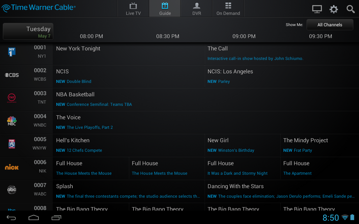This screenshot has height=224, width=359.
Task: Open Full House It Was a Dark and Stormy Night
Action: [x=243, y=169]
